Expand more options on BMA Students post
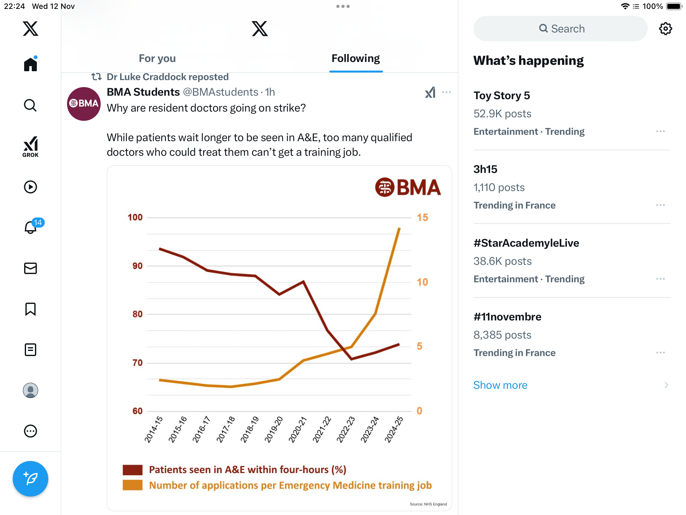This screenshot has width=686, height=515. coord(447,93)
